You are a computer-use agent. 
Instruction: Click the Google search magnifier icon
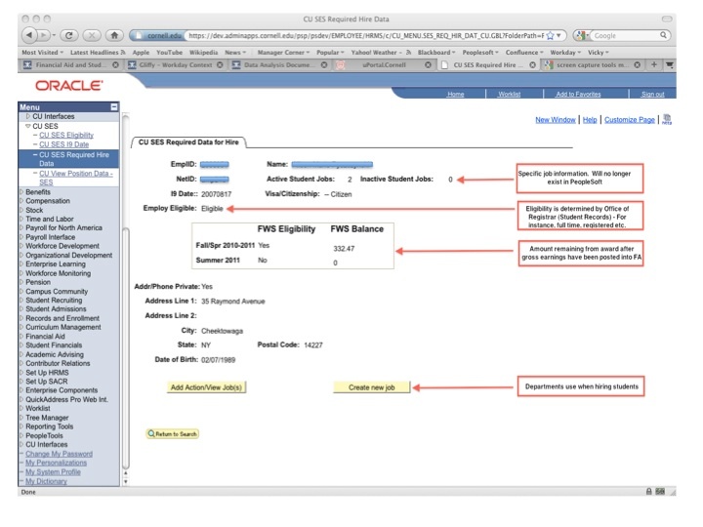click(663, 35)
